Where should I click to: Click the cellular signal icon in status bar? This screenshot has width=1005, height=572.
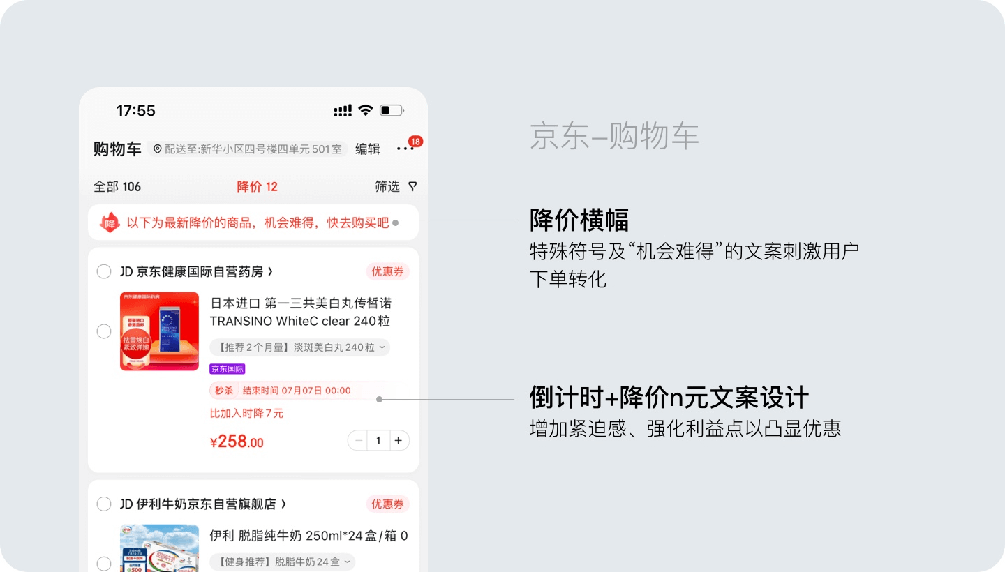[343, 110]
